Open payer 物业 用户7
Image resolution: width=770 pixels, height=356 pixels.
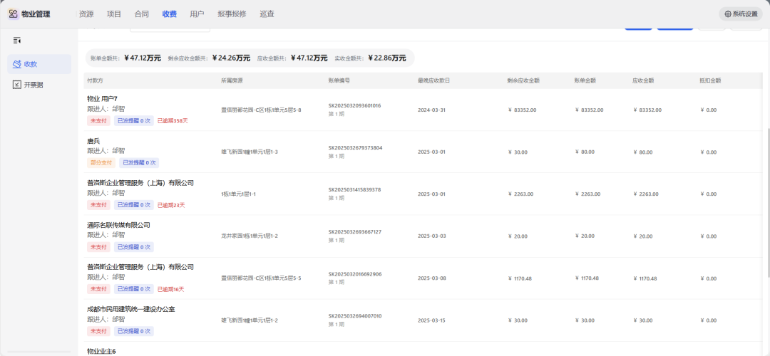[x=102, y=99]
